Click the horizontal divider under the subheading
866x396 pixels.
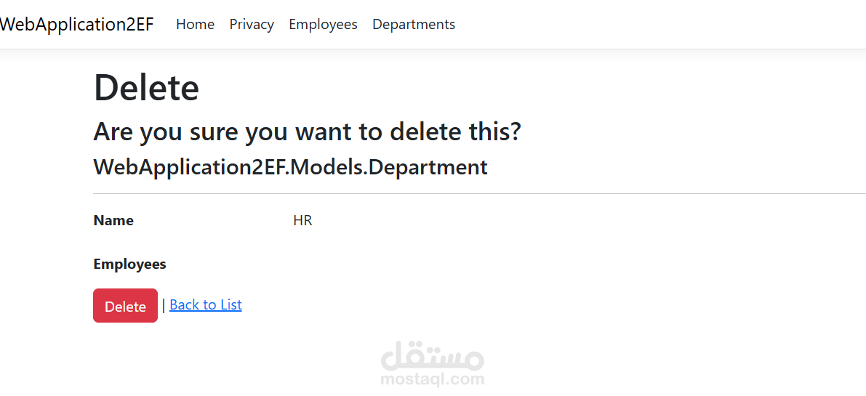[x=479, y=193]
